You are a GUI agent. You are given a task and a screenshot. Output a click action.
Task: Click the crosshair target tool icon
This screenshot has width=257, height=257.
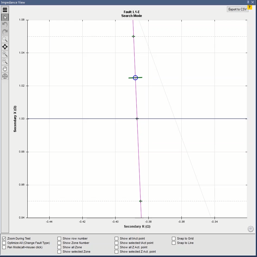(5, 76)
